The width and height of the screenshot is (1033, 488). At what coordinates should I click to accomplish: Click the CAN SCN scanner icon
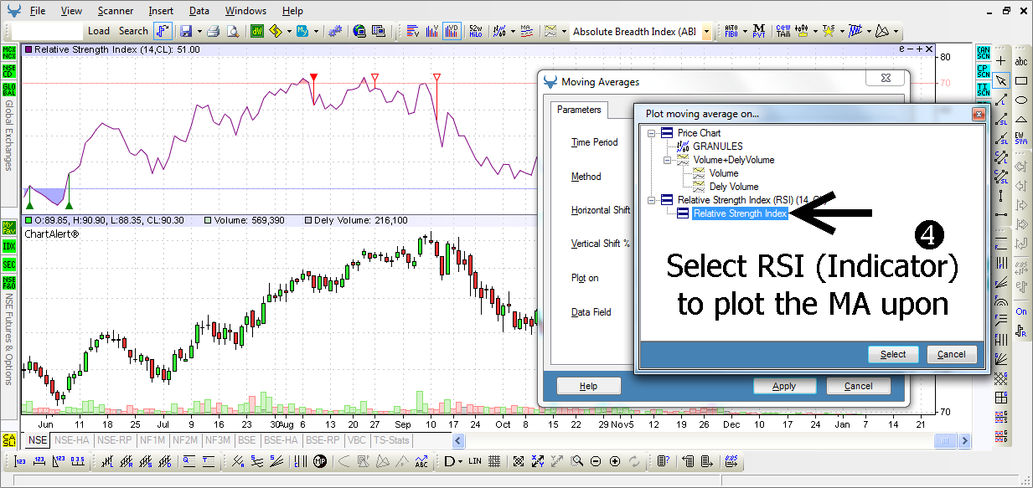(983, 54)
